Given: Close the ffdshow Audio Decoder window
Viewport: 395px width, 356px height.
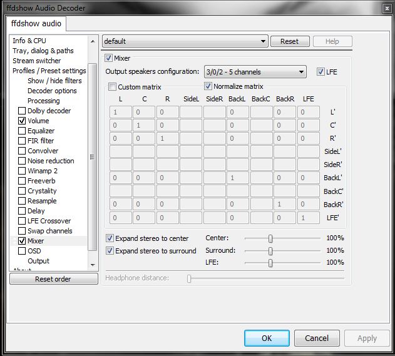Looking at the screenshot, I should [387, 9].
